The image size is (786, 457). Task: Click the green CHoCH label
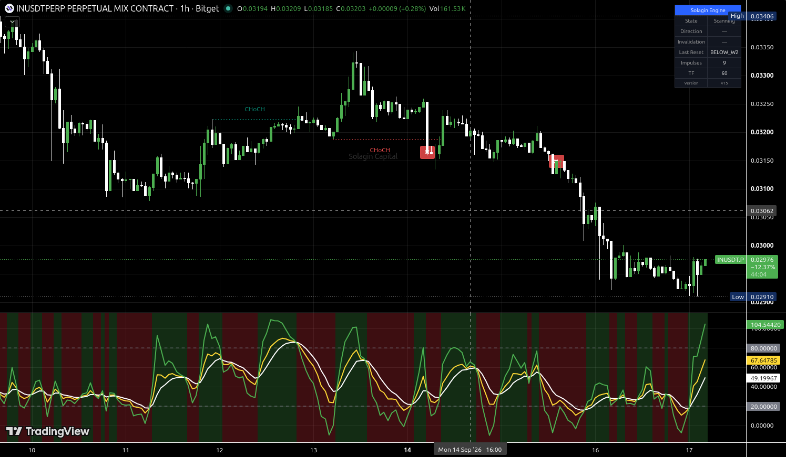coord(254,109)
